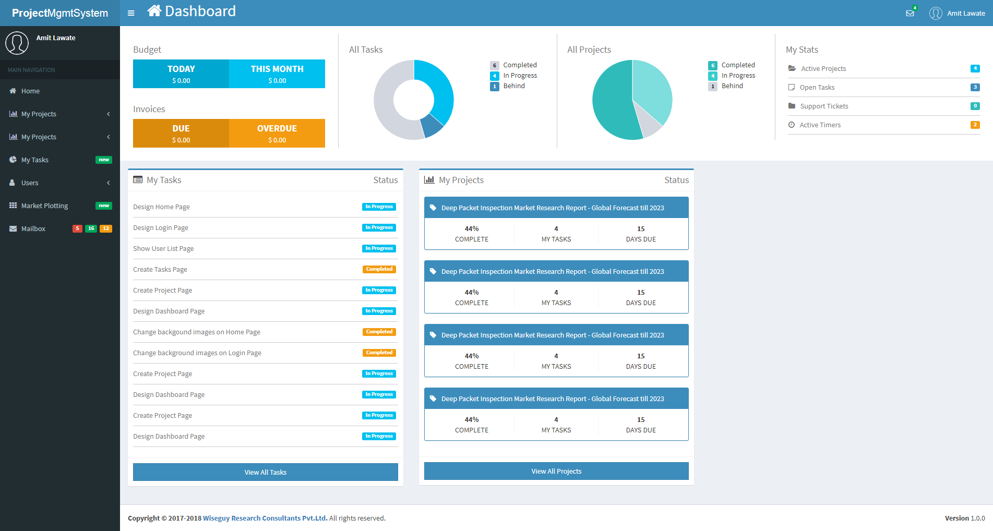Open the Show User List Page task
Image resolution: width=993 pixels, height=531 pixels.
click(163, 248)
